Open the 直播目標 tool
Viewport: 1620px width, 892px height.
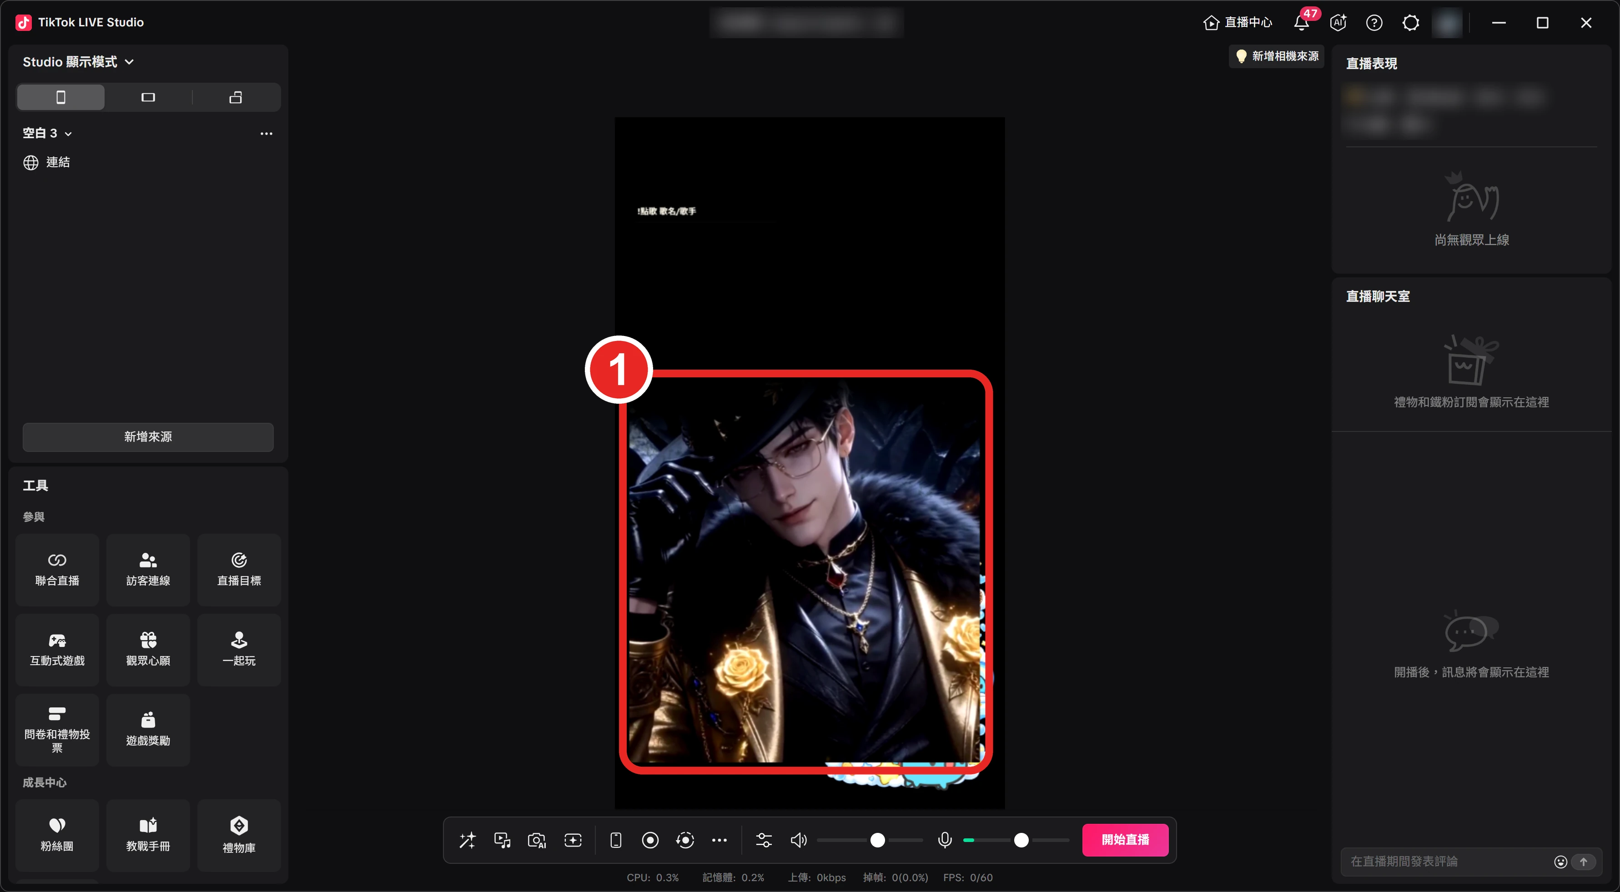(239, 570)
